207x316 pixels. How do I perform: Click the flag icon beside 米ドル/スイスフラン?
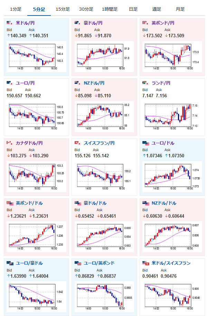(x=145, y=263)
